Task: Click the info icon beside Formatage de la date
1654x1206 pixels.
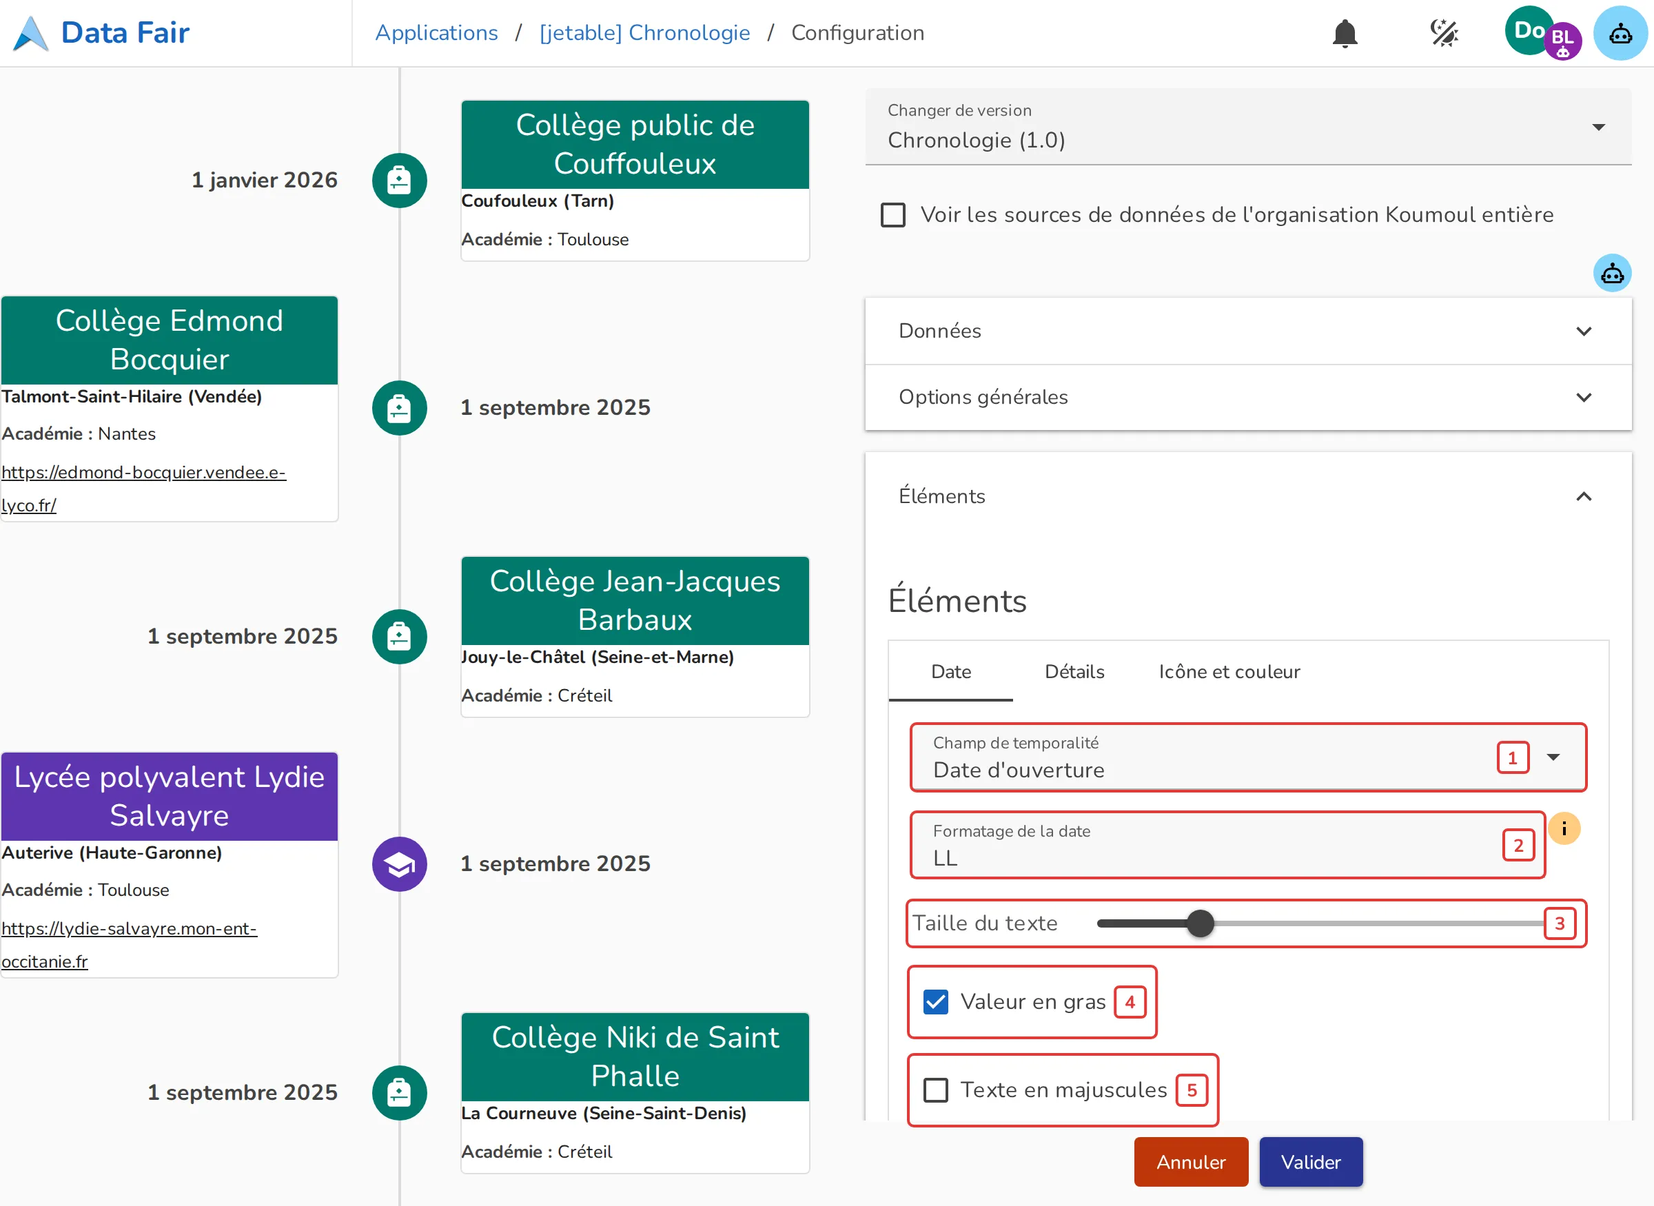Action: 1564,828
